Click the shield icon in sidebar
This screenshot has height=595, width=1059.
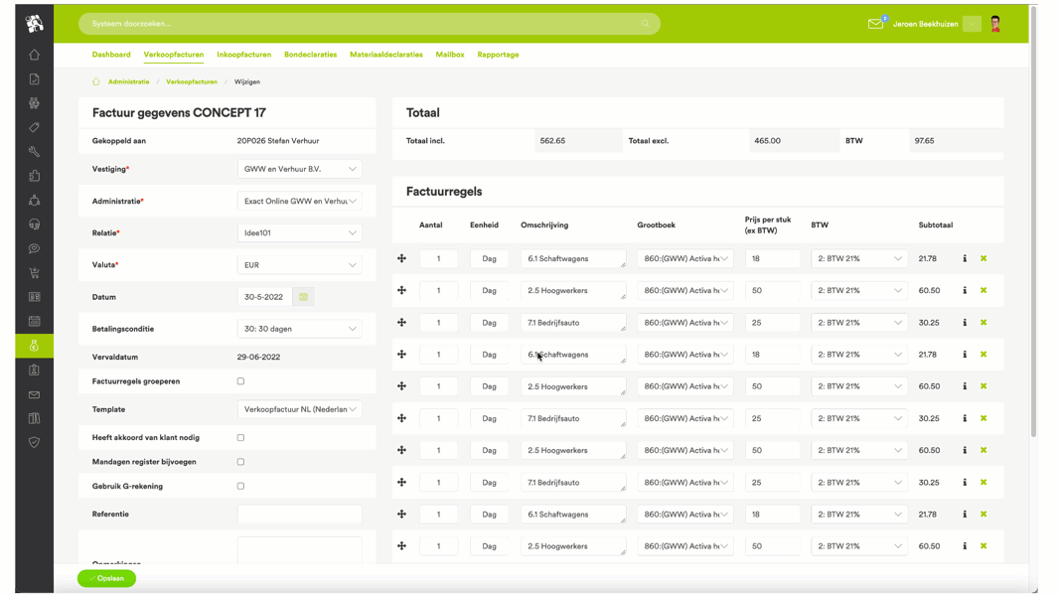pos(35,443)
